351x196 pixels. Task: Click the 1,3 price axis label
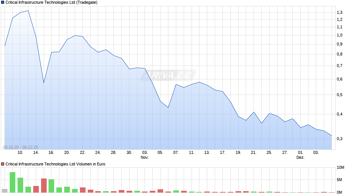[339, 13]
